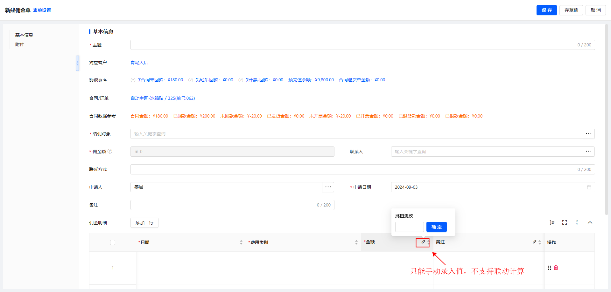The height and width of the screenshot is (292, 611).
Task: Click the calendar icon in 申请日期 field
Action: 589,187
